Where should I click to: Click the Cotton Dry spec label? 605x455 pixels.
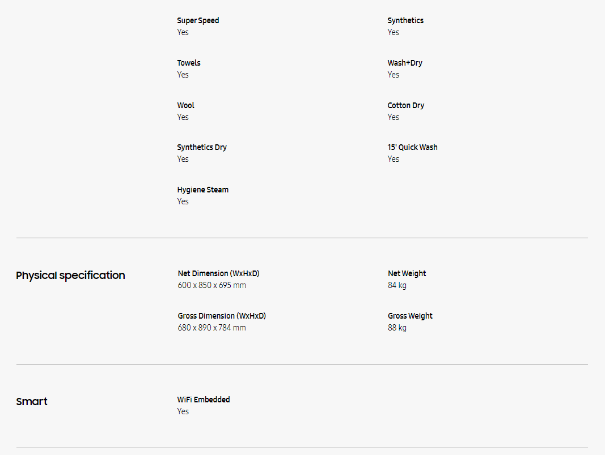coord(406,105)
